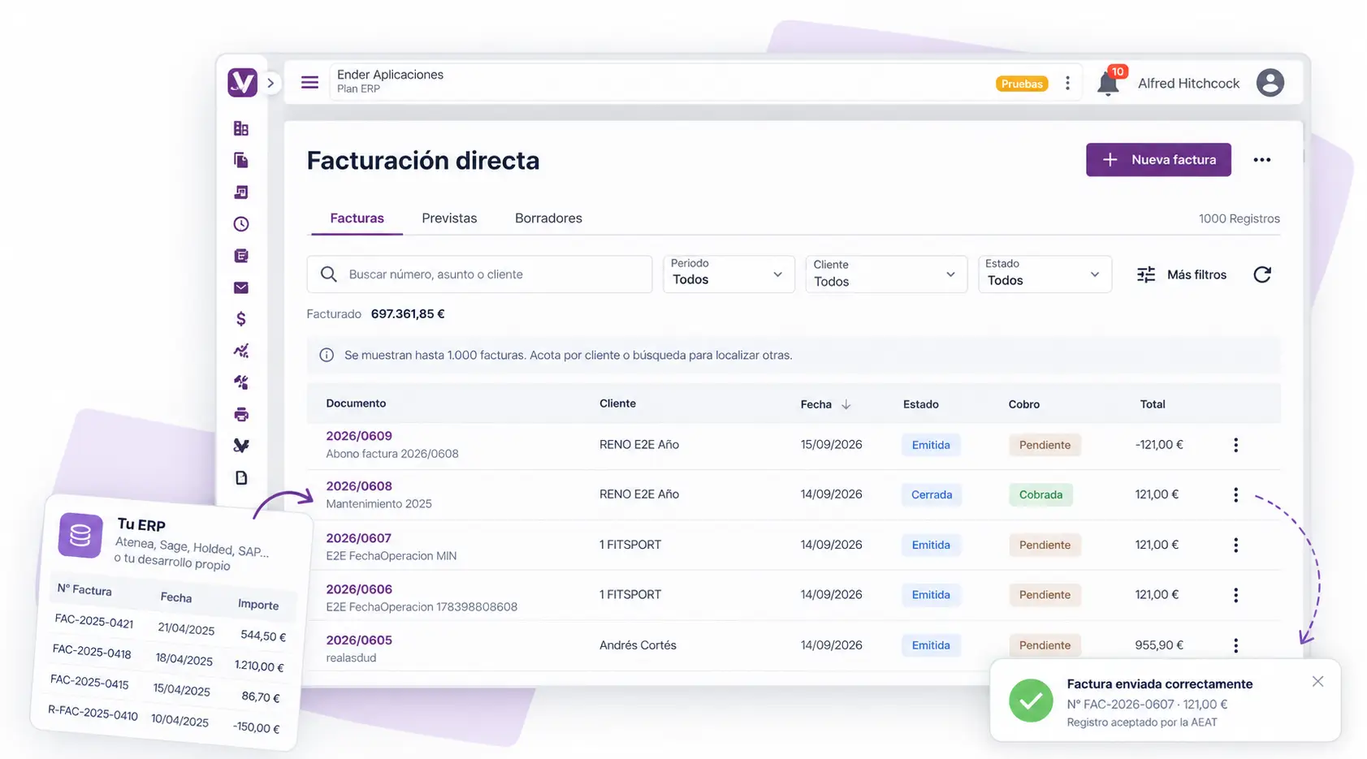1367x759 pixels.
Task: Open invoice 2026/0605
Action: coord(359,640)
